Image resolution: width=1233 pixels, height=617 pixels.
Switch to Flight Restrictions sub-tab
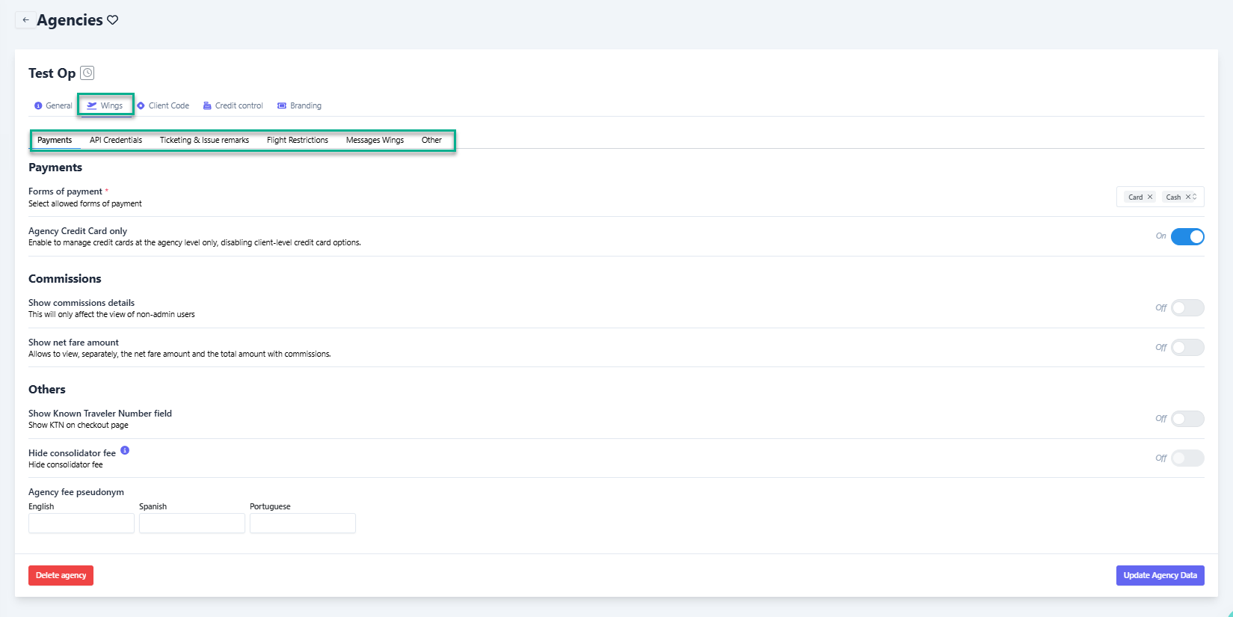click(297, 141)
